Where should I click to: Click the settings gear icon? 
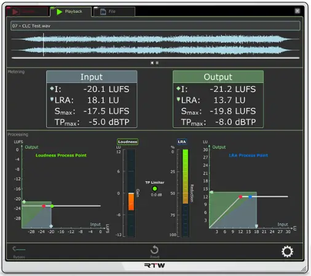click(x=287, y=251)
